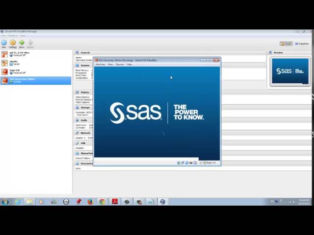
Task: Click the New virtual machine toolbar icon
Action: 4,44
